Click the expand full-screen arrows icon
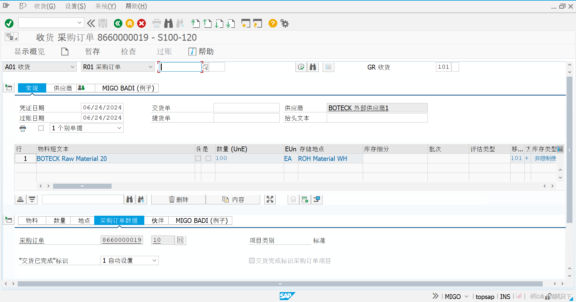Screen dimensions: 576x302 tap(270, 199)
